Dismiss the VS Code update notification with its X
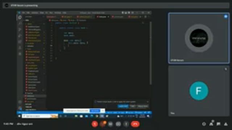 (x=148, y=102)
